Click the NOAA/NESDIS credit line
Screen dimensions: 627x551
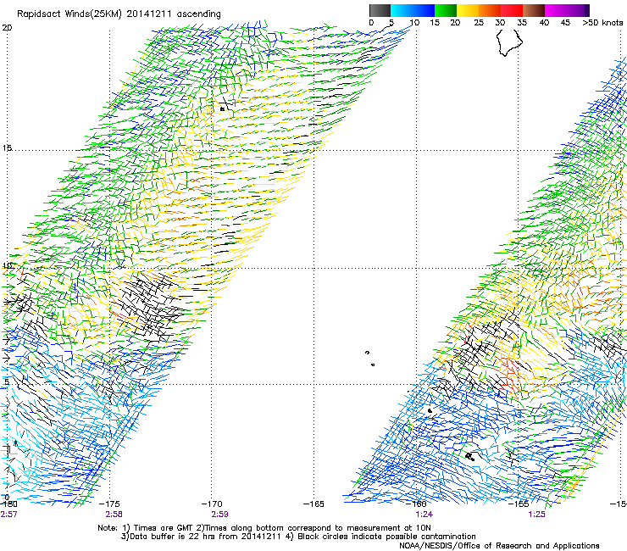(x=499, y=546)
